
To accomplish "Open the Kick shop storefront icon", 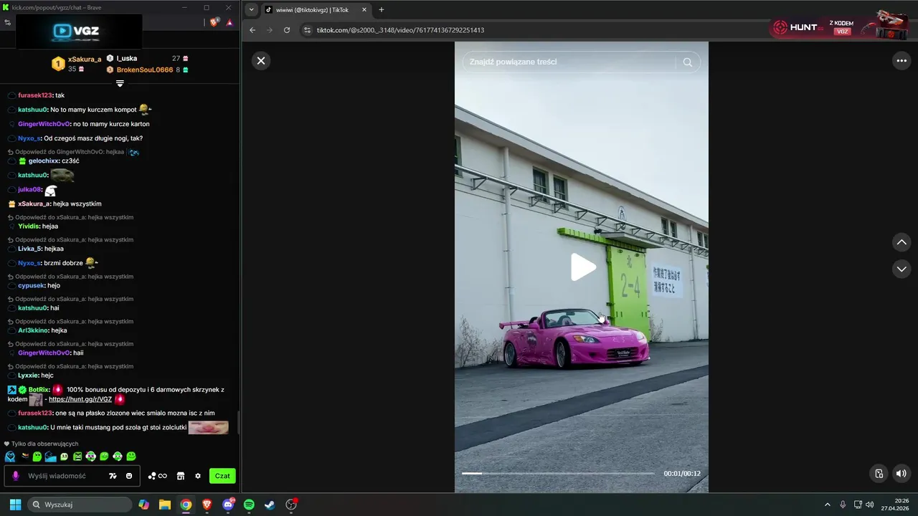I will [x=181, y=476].
